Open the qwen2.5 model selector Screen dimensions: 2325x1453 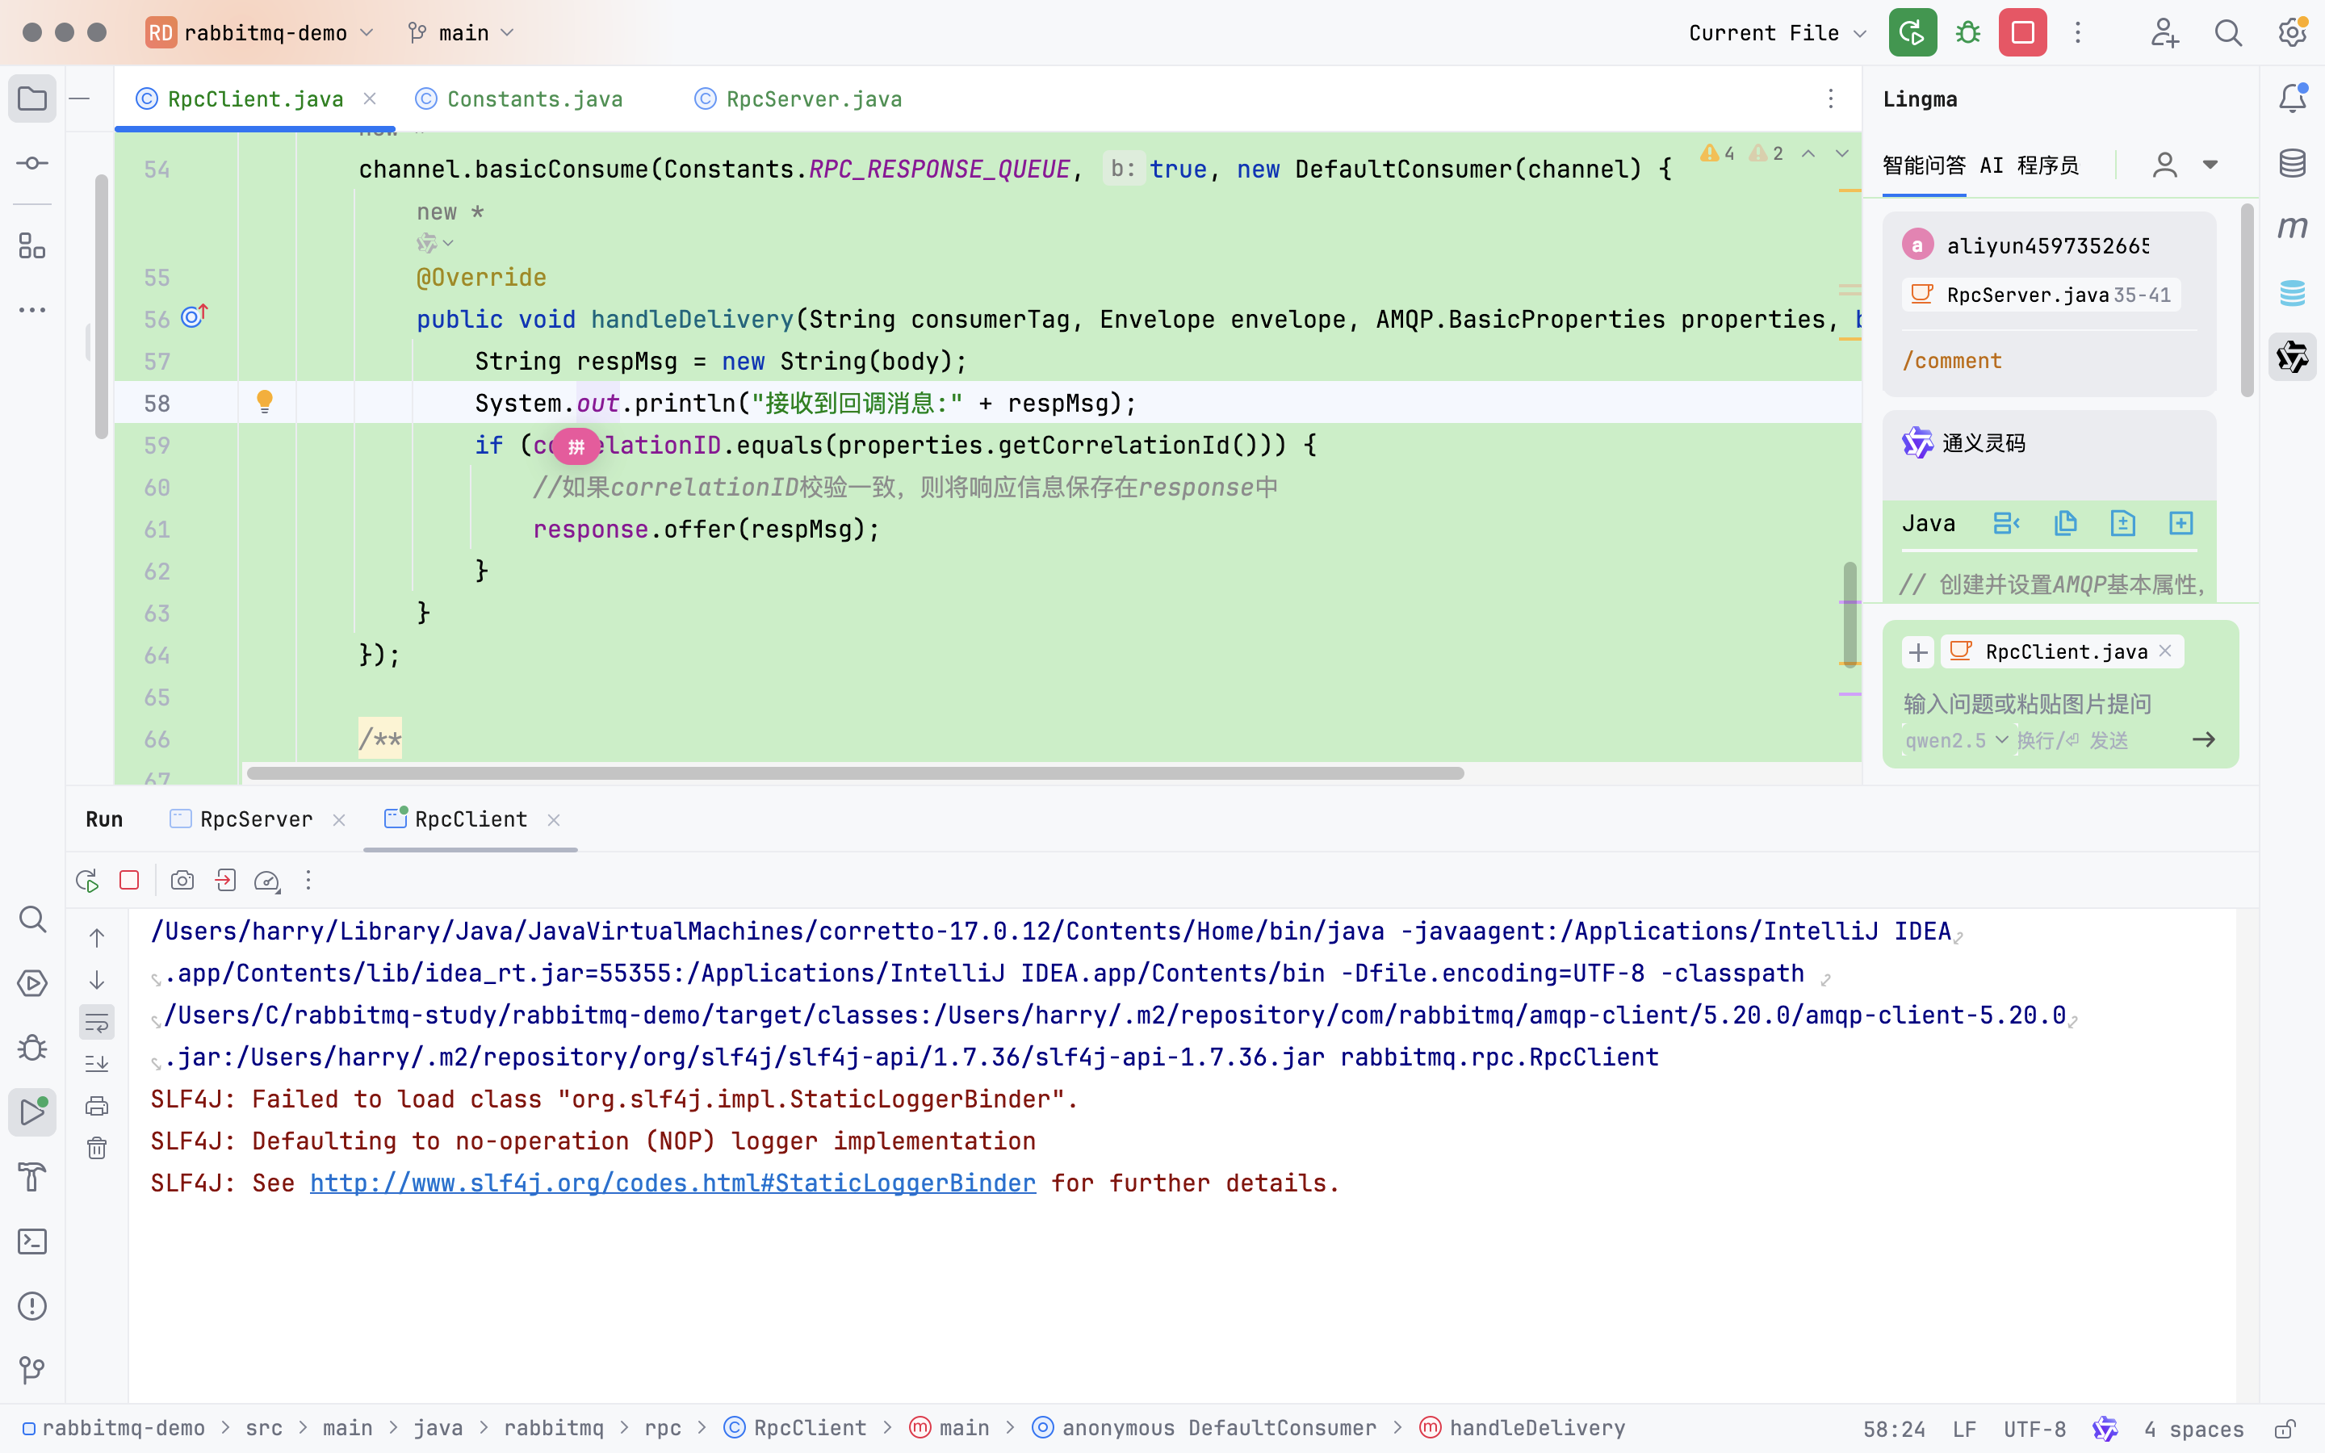click(1956, 740)
